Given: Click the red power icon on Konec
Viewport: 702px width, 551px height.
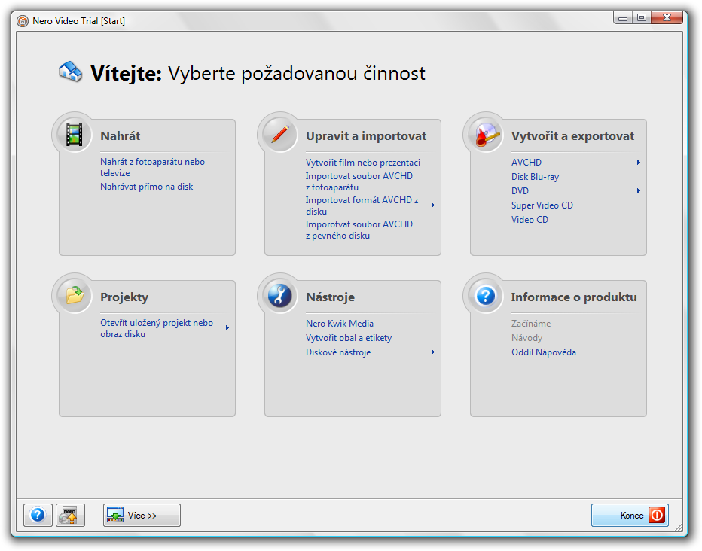Looking at the screenshot, I should pos(657,515).
